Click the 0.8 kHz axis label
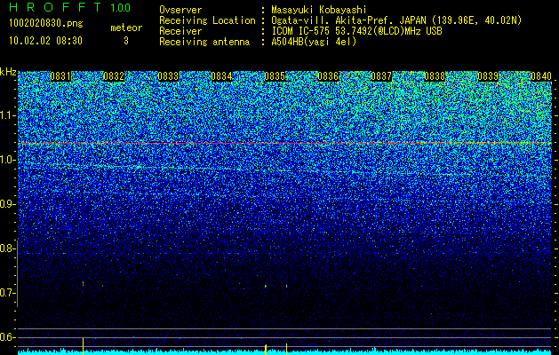The height and width of the screenshot is (355, 559). pos(7,248)
